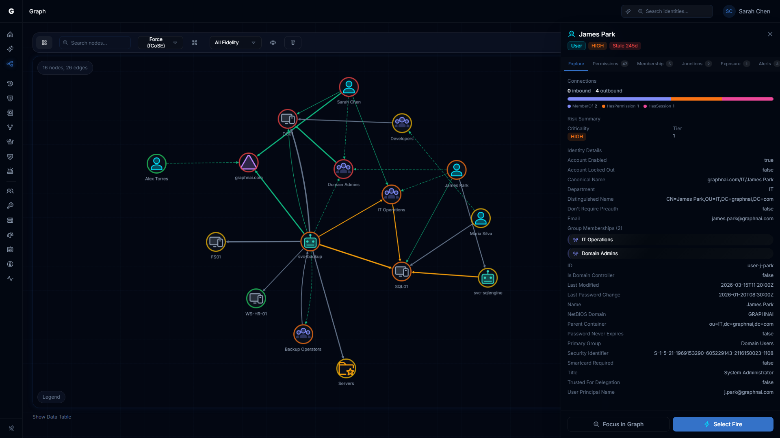Toggle the AI sparkle icon near the search bar
Screen dimensions: 780x438
point(628,11)
